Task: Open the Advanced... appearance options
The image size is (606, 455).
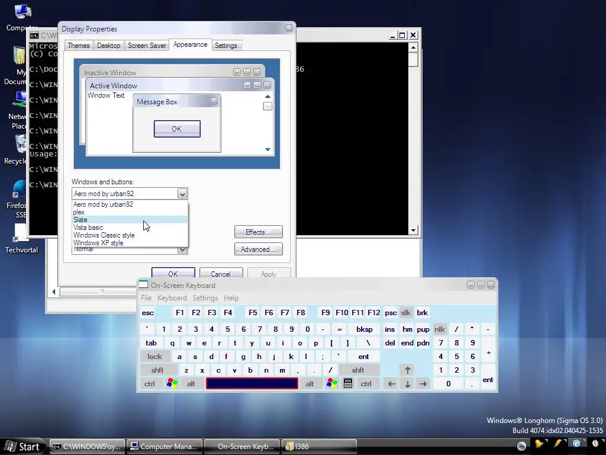Action: pyautogui.click(x=258, y=249)
